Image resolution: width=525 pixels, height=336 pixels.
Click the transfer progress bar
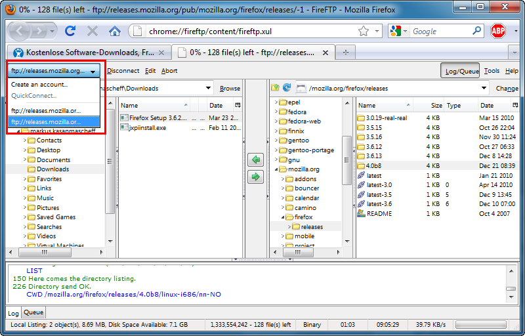pyautogui.click(x=481, y=325)
